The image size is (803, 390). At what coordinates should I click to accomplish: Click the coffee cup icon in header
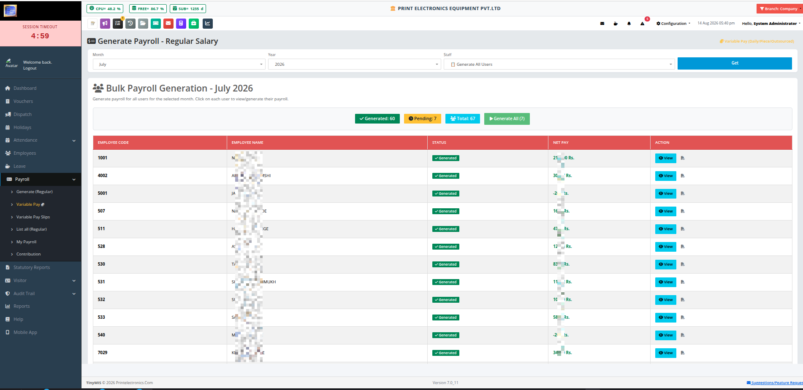point(616,24)
